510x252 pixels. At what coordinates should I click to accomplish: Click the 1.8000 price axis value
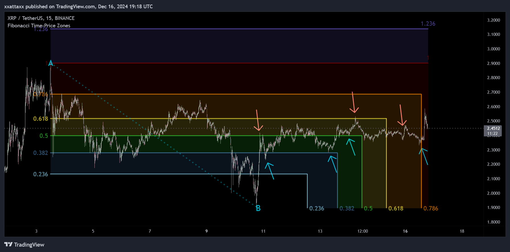[494, 222]
